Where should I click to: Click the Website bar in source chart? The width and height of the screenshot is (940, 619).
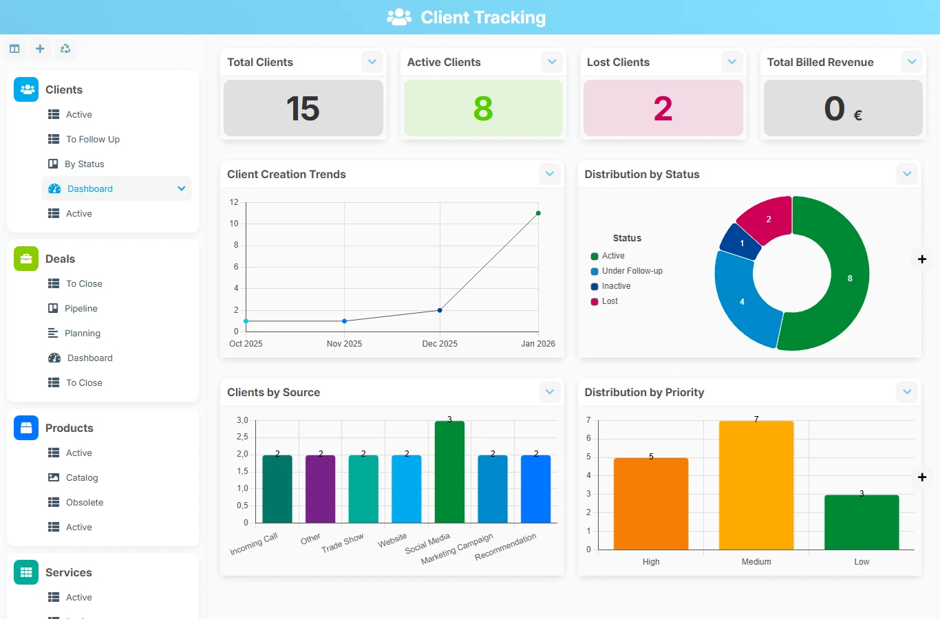407,489
